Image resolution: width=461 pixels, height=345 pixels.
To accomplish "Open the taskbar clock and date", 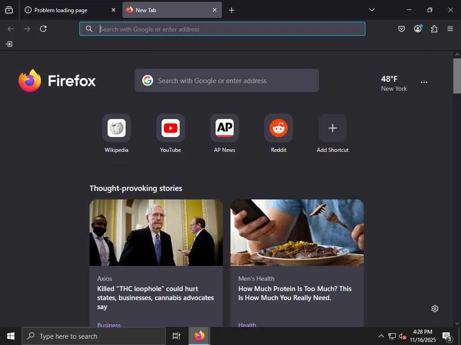I will (x=423, y=336).
